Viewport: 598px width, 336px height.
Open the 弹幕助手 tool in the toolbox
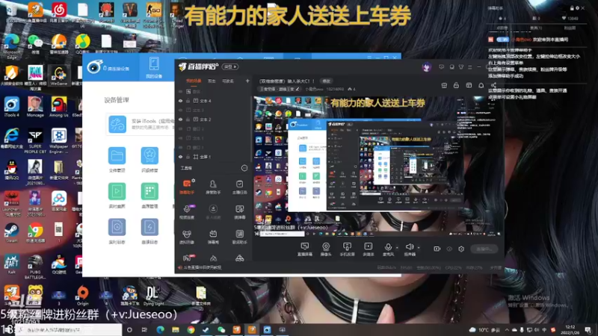tap(187, 187)
